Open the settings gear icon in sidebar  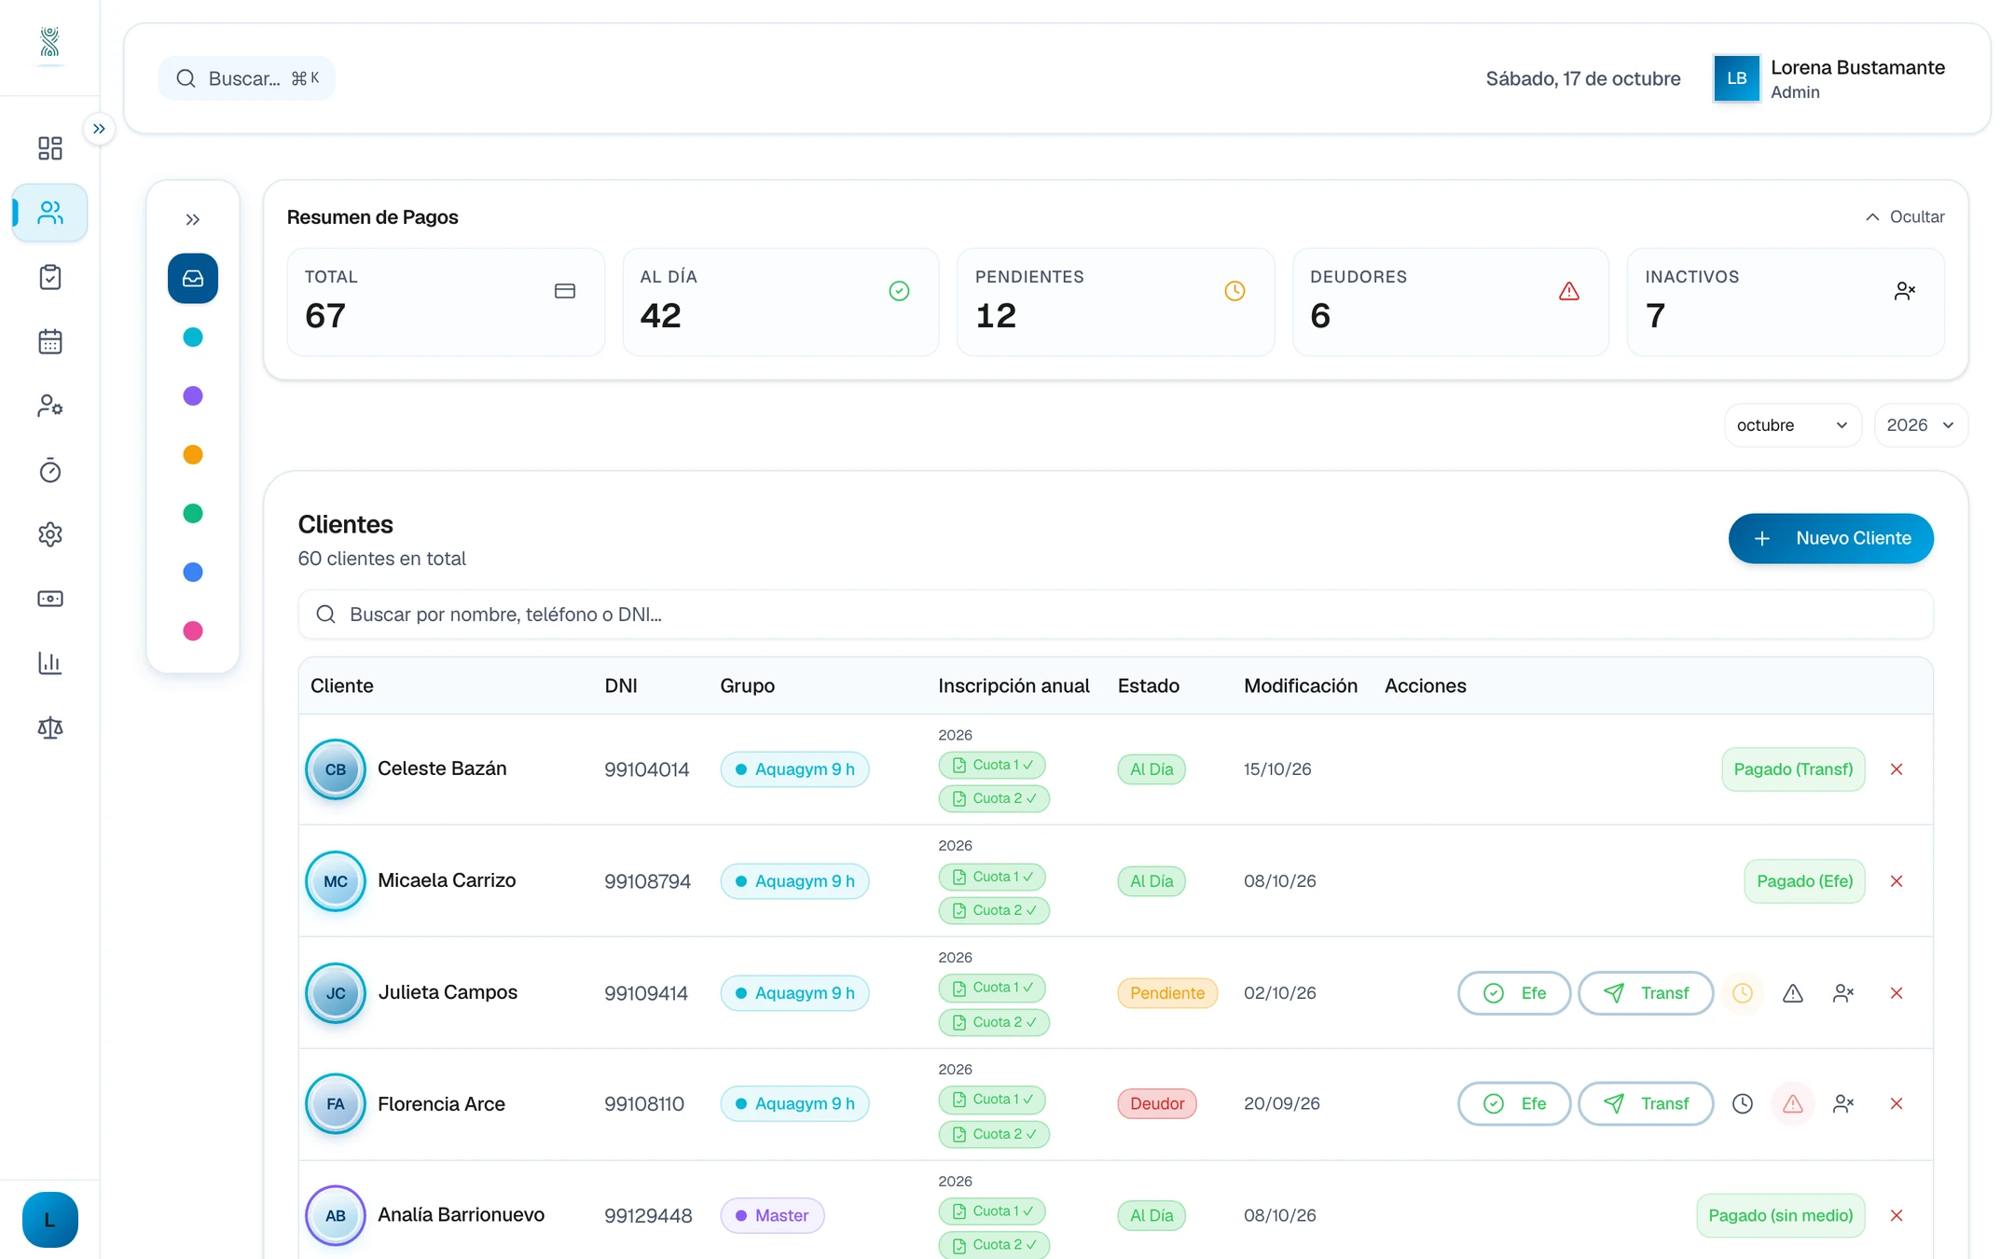pos(50,534)
